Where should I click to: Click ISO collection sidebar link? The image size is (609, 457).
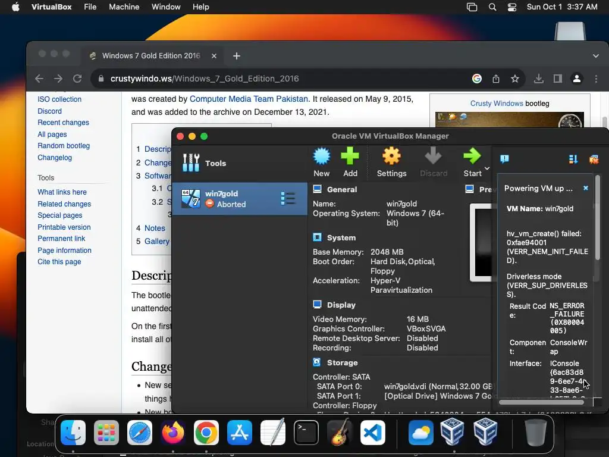(59, 99)
